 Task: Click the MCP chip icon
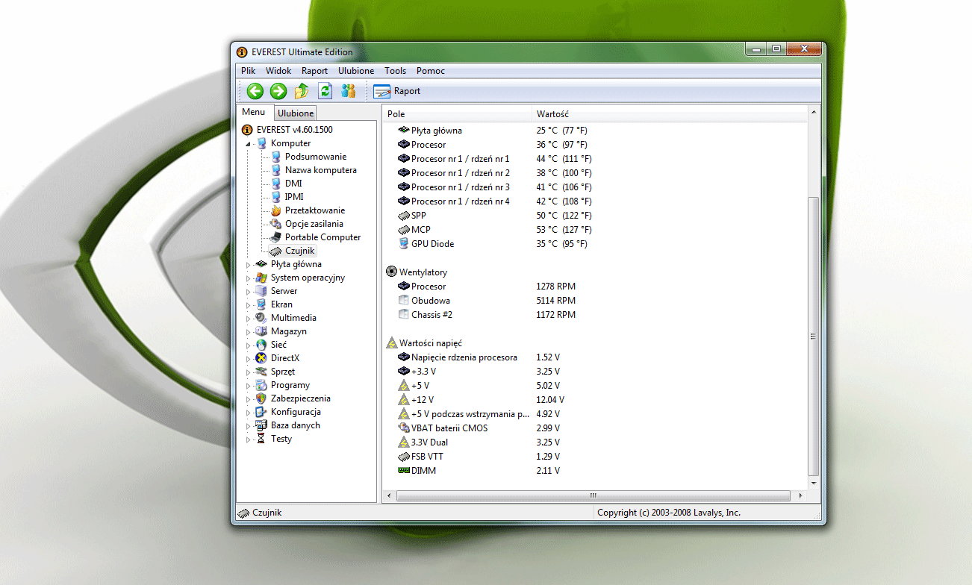pos(404,230)
